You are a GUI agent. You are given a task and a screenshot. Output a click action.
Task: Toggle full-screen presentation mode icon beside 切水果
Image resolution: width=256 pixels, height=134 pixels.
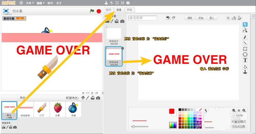coord(6,11)
